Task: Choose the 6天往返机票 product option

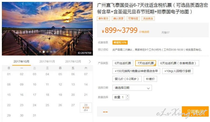Action: (123, 63)
